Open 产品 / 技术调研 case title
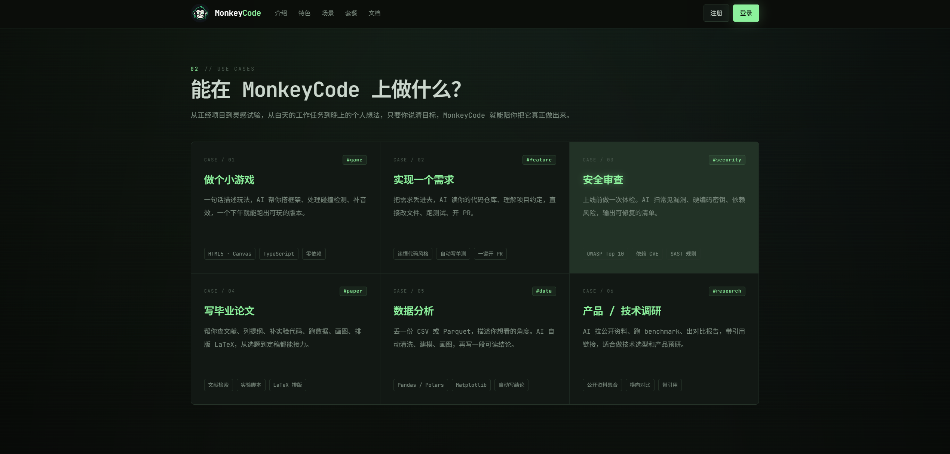 coord(622,311)
